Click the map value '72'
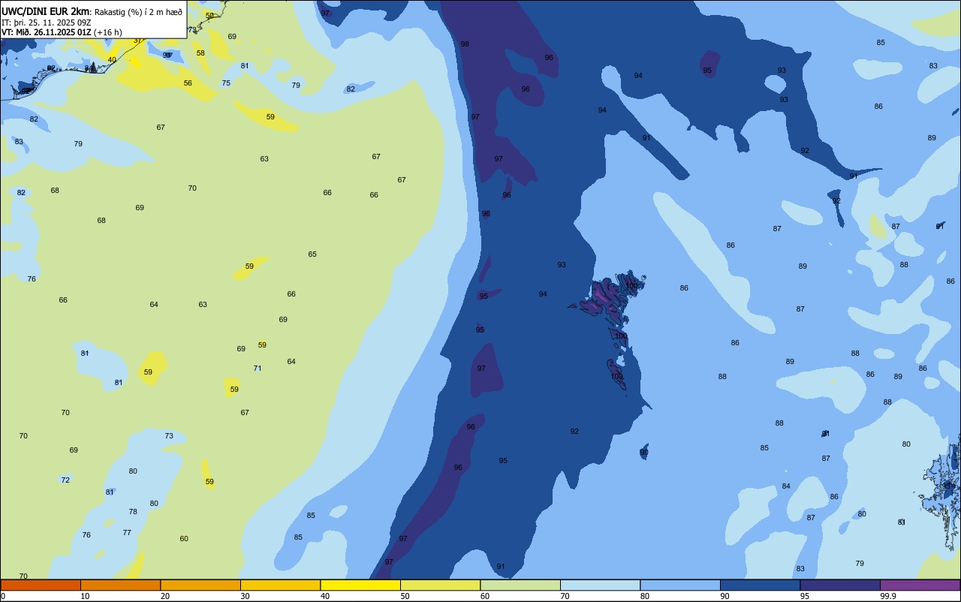 (x=65, y=480)
